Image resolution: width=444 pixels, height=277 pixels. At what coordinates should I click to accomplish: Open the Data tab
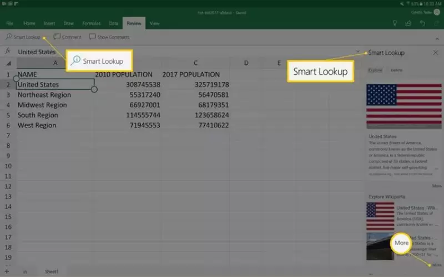pyautogui.click(x=113, y=23)
